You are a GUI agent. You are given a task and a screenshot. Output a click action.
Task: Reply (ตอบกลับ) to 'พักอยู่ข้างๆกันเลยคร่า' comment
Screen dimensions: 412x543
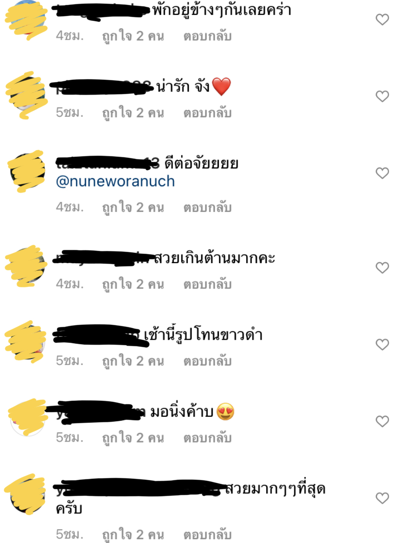[x=207, y=36]
